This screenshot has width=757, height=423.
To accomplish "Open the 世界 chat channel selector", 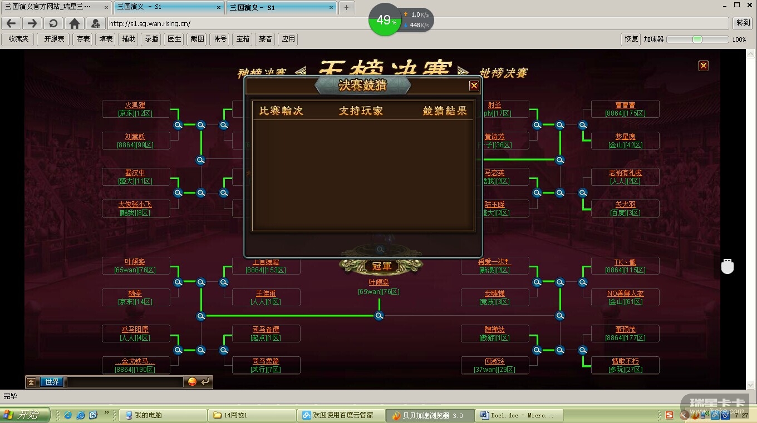I will [52, 382].
